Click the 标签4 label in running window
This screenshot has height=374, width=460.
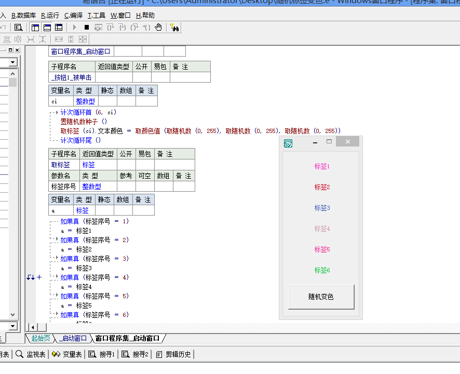tap(322, 229)
